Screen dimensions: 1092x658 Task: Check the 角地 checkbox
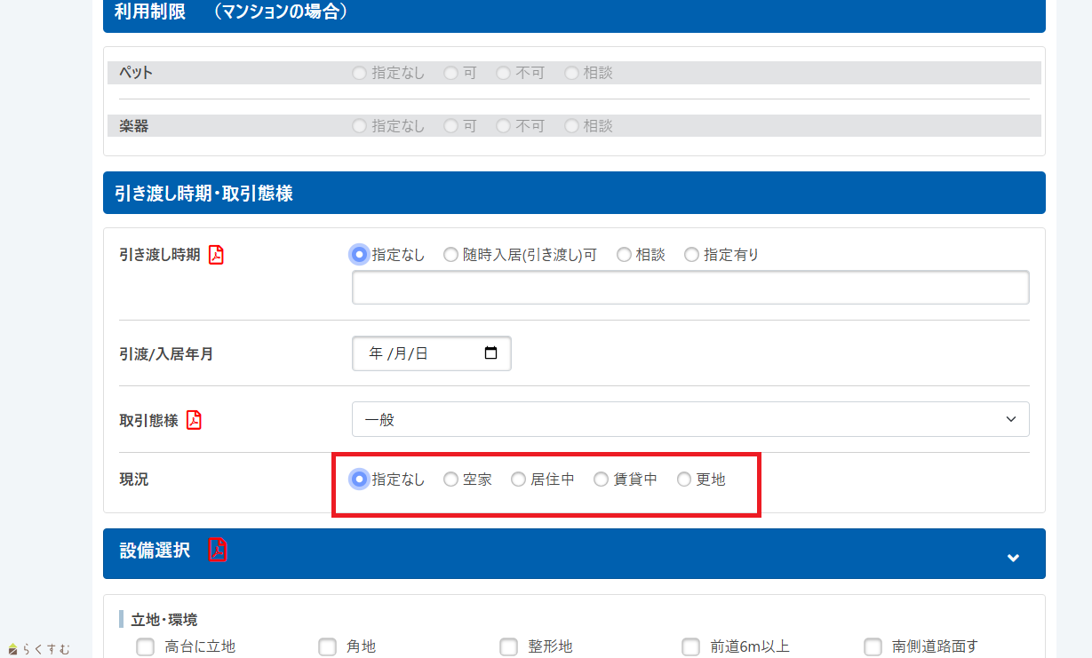click(327, 646)
